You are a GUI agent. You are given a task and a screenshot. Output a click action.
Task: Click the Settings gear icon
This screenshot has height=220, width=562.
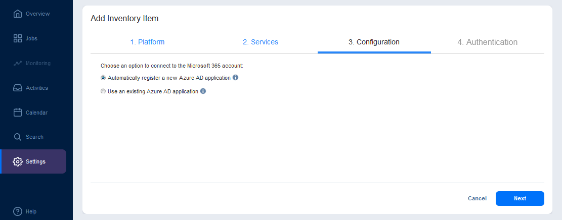click(x=18, y=161)
